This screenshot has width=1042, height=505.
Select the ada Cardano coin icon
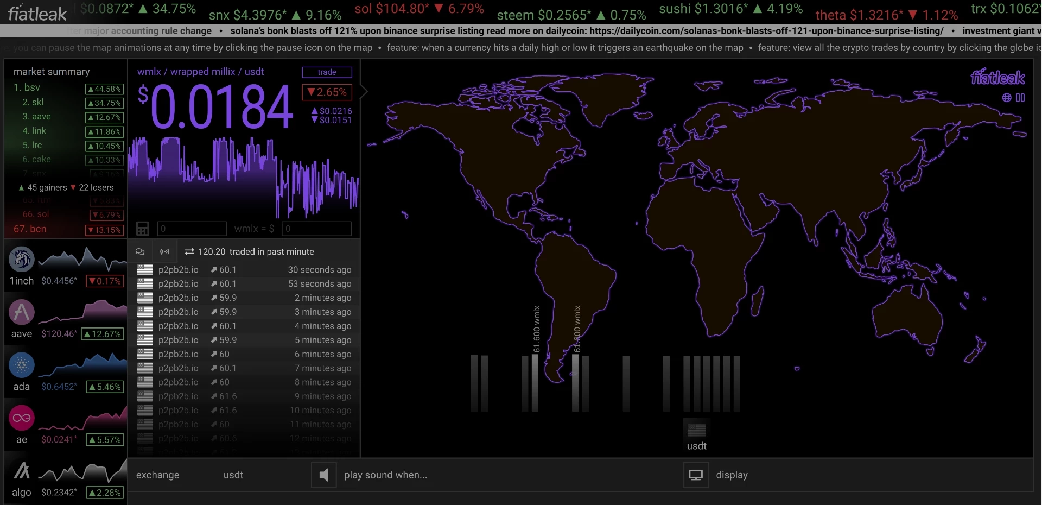pyautogui.click(x=22, y=365)
